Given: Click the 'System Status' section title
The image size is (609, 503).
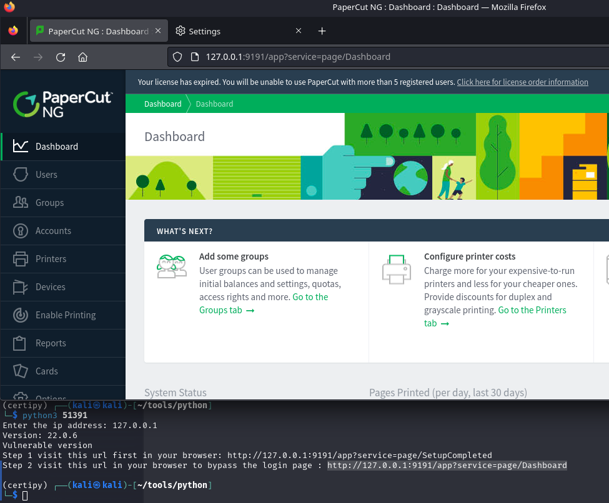Looking at the screenshot, I should 176,393.
